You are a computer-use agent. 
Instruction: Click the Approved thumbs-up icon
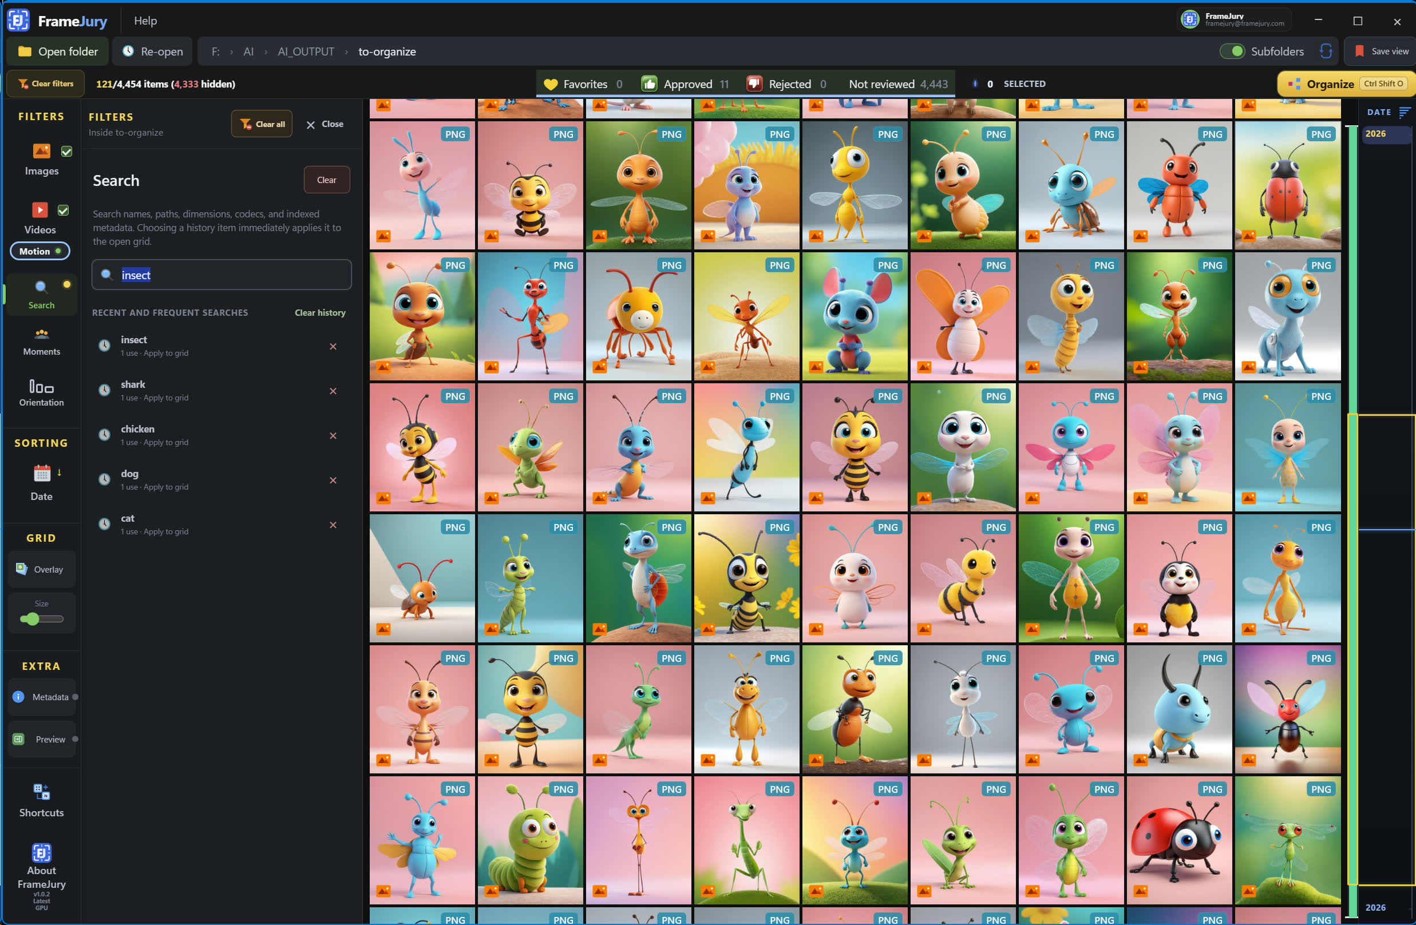(x=649, y=84)
